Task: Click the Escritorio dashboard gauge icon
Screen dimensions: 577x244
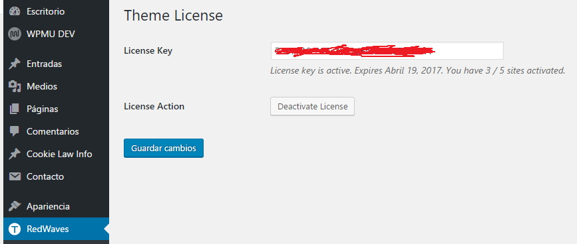Action: coord(15,11)
